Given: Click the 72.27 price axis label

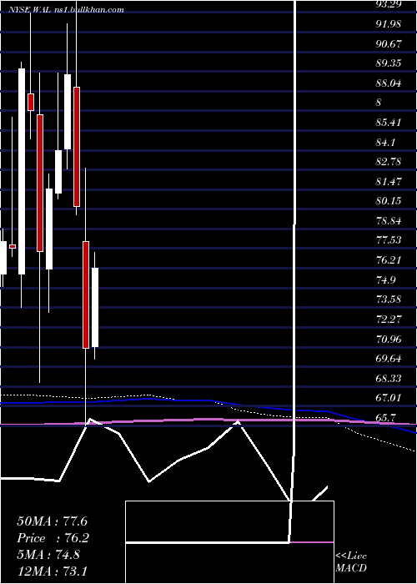Looking at the screenshot, I should coord(389,319).
